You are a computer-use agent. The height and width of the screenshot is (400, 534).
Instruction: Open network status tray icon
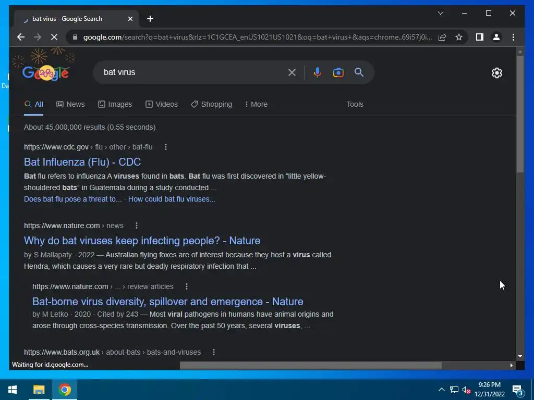coord(454,390)
